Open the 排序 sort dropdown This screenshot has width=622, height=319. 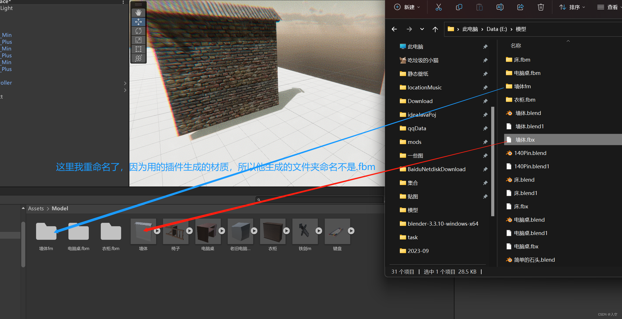pyautogui.click(x=572, y=7)
